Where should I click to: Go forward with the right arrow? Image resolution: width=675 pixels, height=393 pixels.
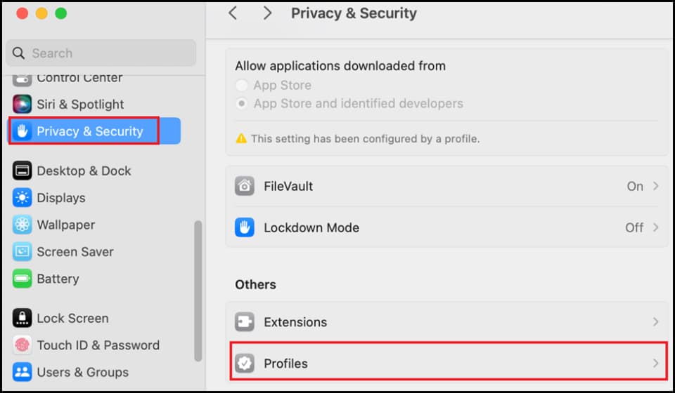coord(267,13)
